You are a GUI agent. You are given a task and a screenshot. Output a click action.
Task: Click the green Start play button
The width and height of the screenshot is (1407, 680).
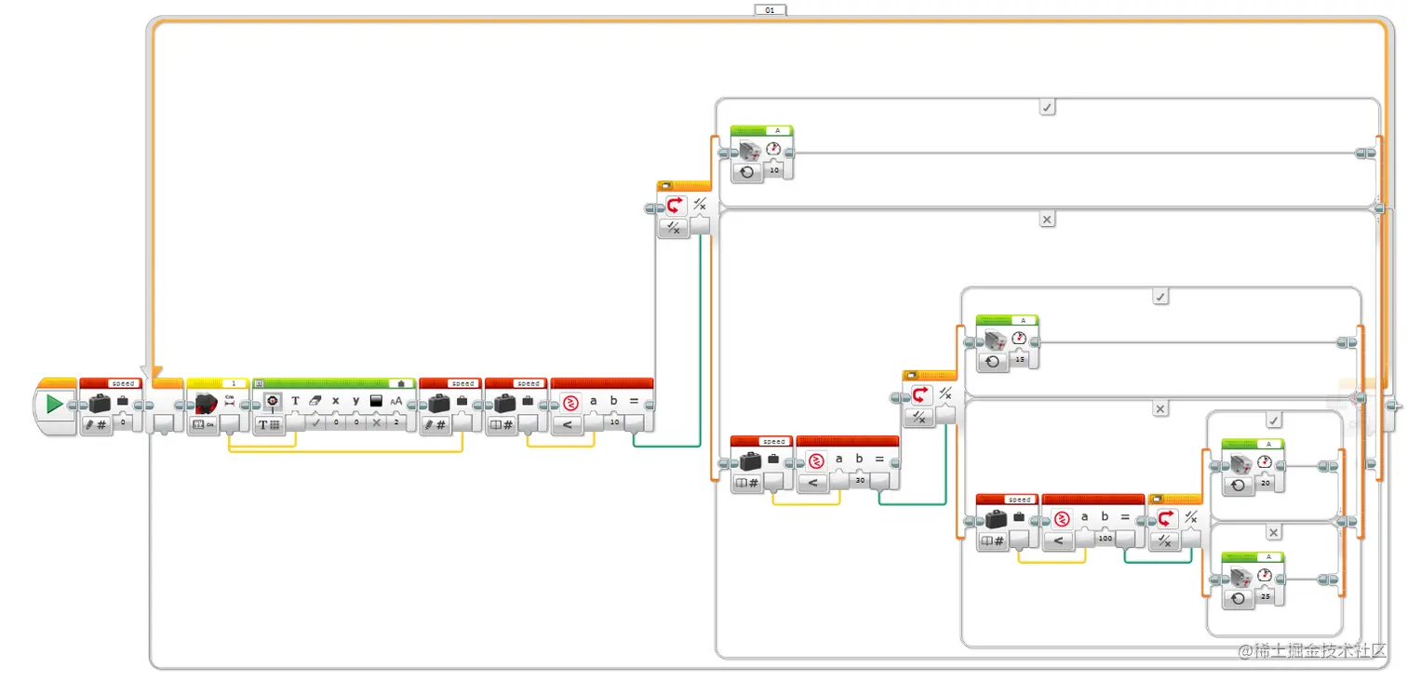pyautogui.click(x=54, y=404)
